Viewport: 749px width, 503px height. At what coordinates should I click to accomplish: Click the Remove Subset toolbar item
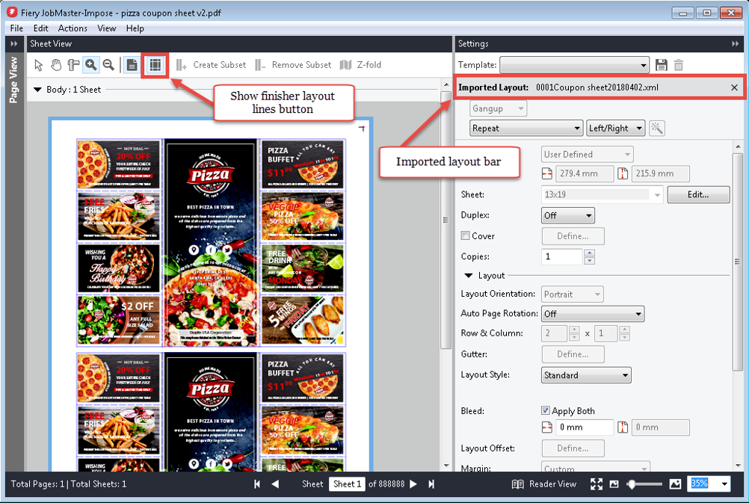click(293, 65)
